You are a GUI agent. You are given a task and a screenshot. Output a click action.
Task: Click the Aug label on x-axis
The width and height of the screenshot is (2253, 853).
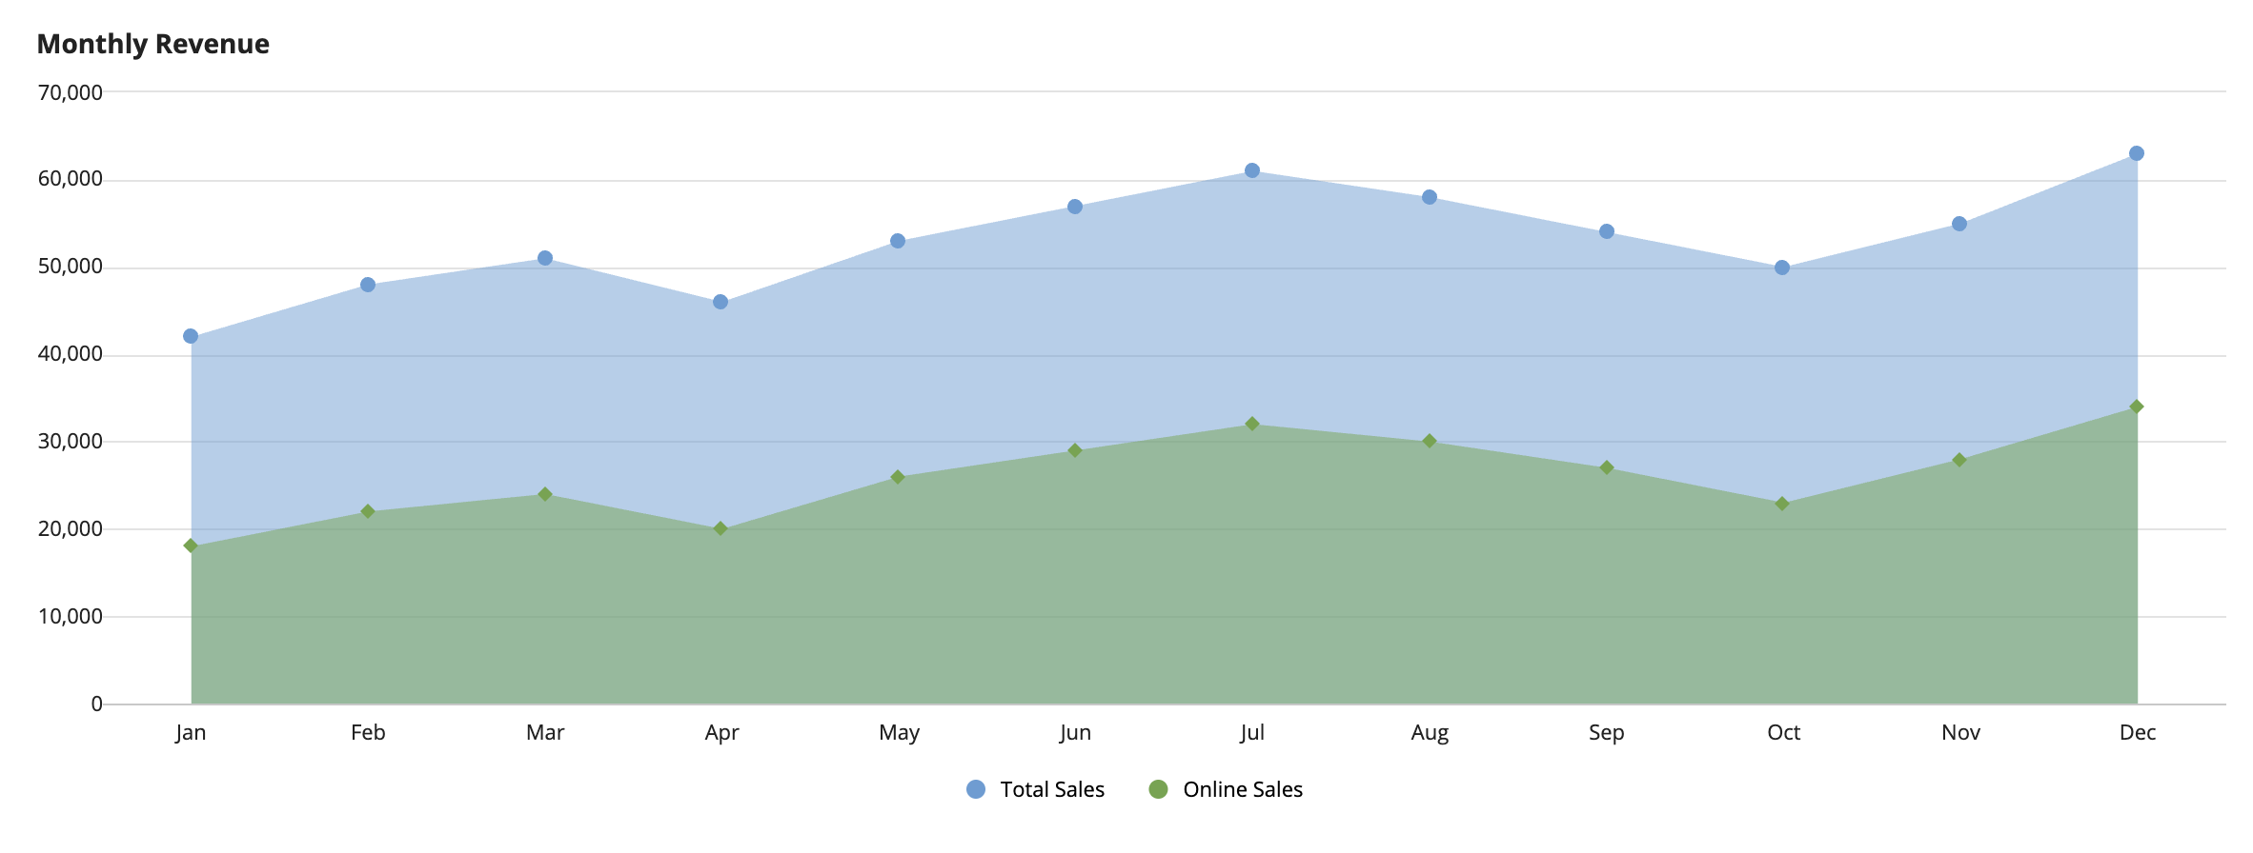click(x=1430, y=732)
